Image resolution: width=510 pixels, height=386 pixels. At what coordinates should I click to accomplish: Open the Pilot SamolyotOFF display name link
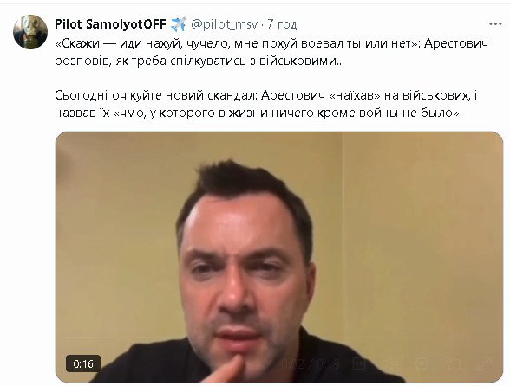(x=111, y=24)
